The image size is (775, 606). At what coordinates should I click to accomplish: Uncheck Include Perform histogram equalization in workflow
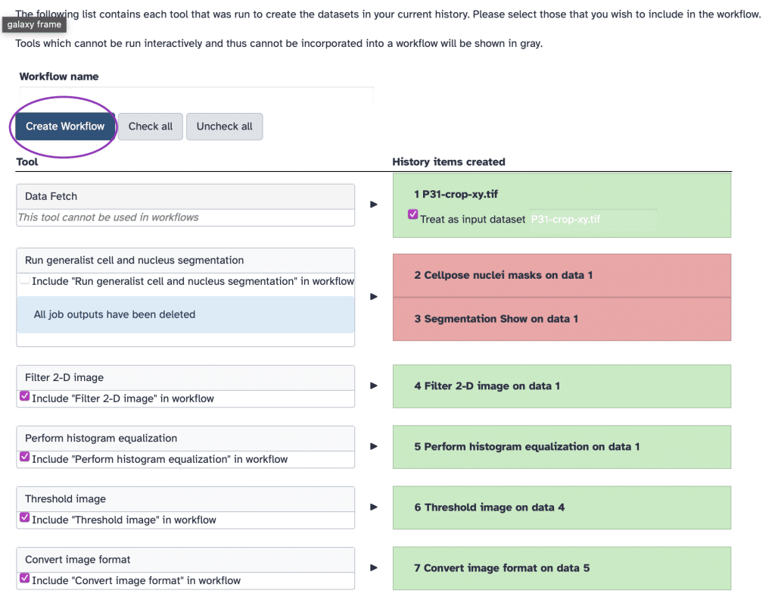point(25,457)
